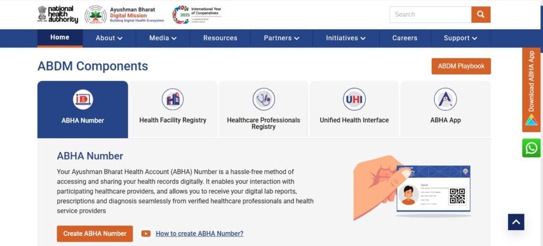Click the ABDM Playbook button
The image size is (543, 246).
pyautogui.click(x=461, y=66)
